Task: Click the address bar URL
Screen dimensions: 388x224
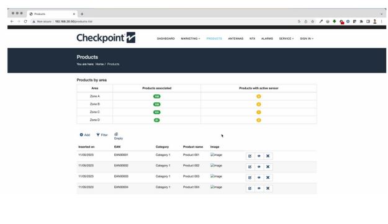Action: point(73,22)
